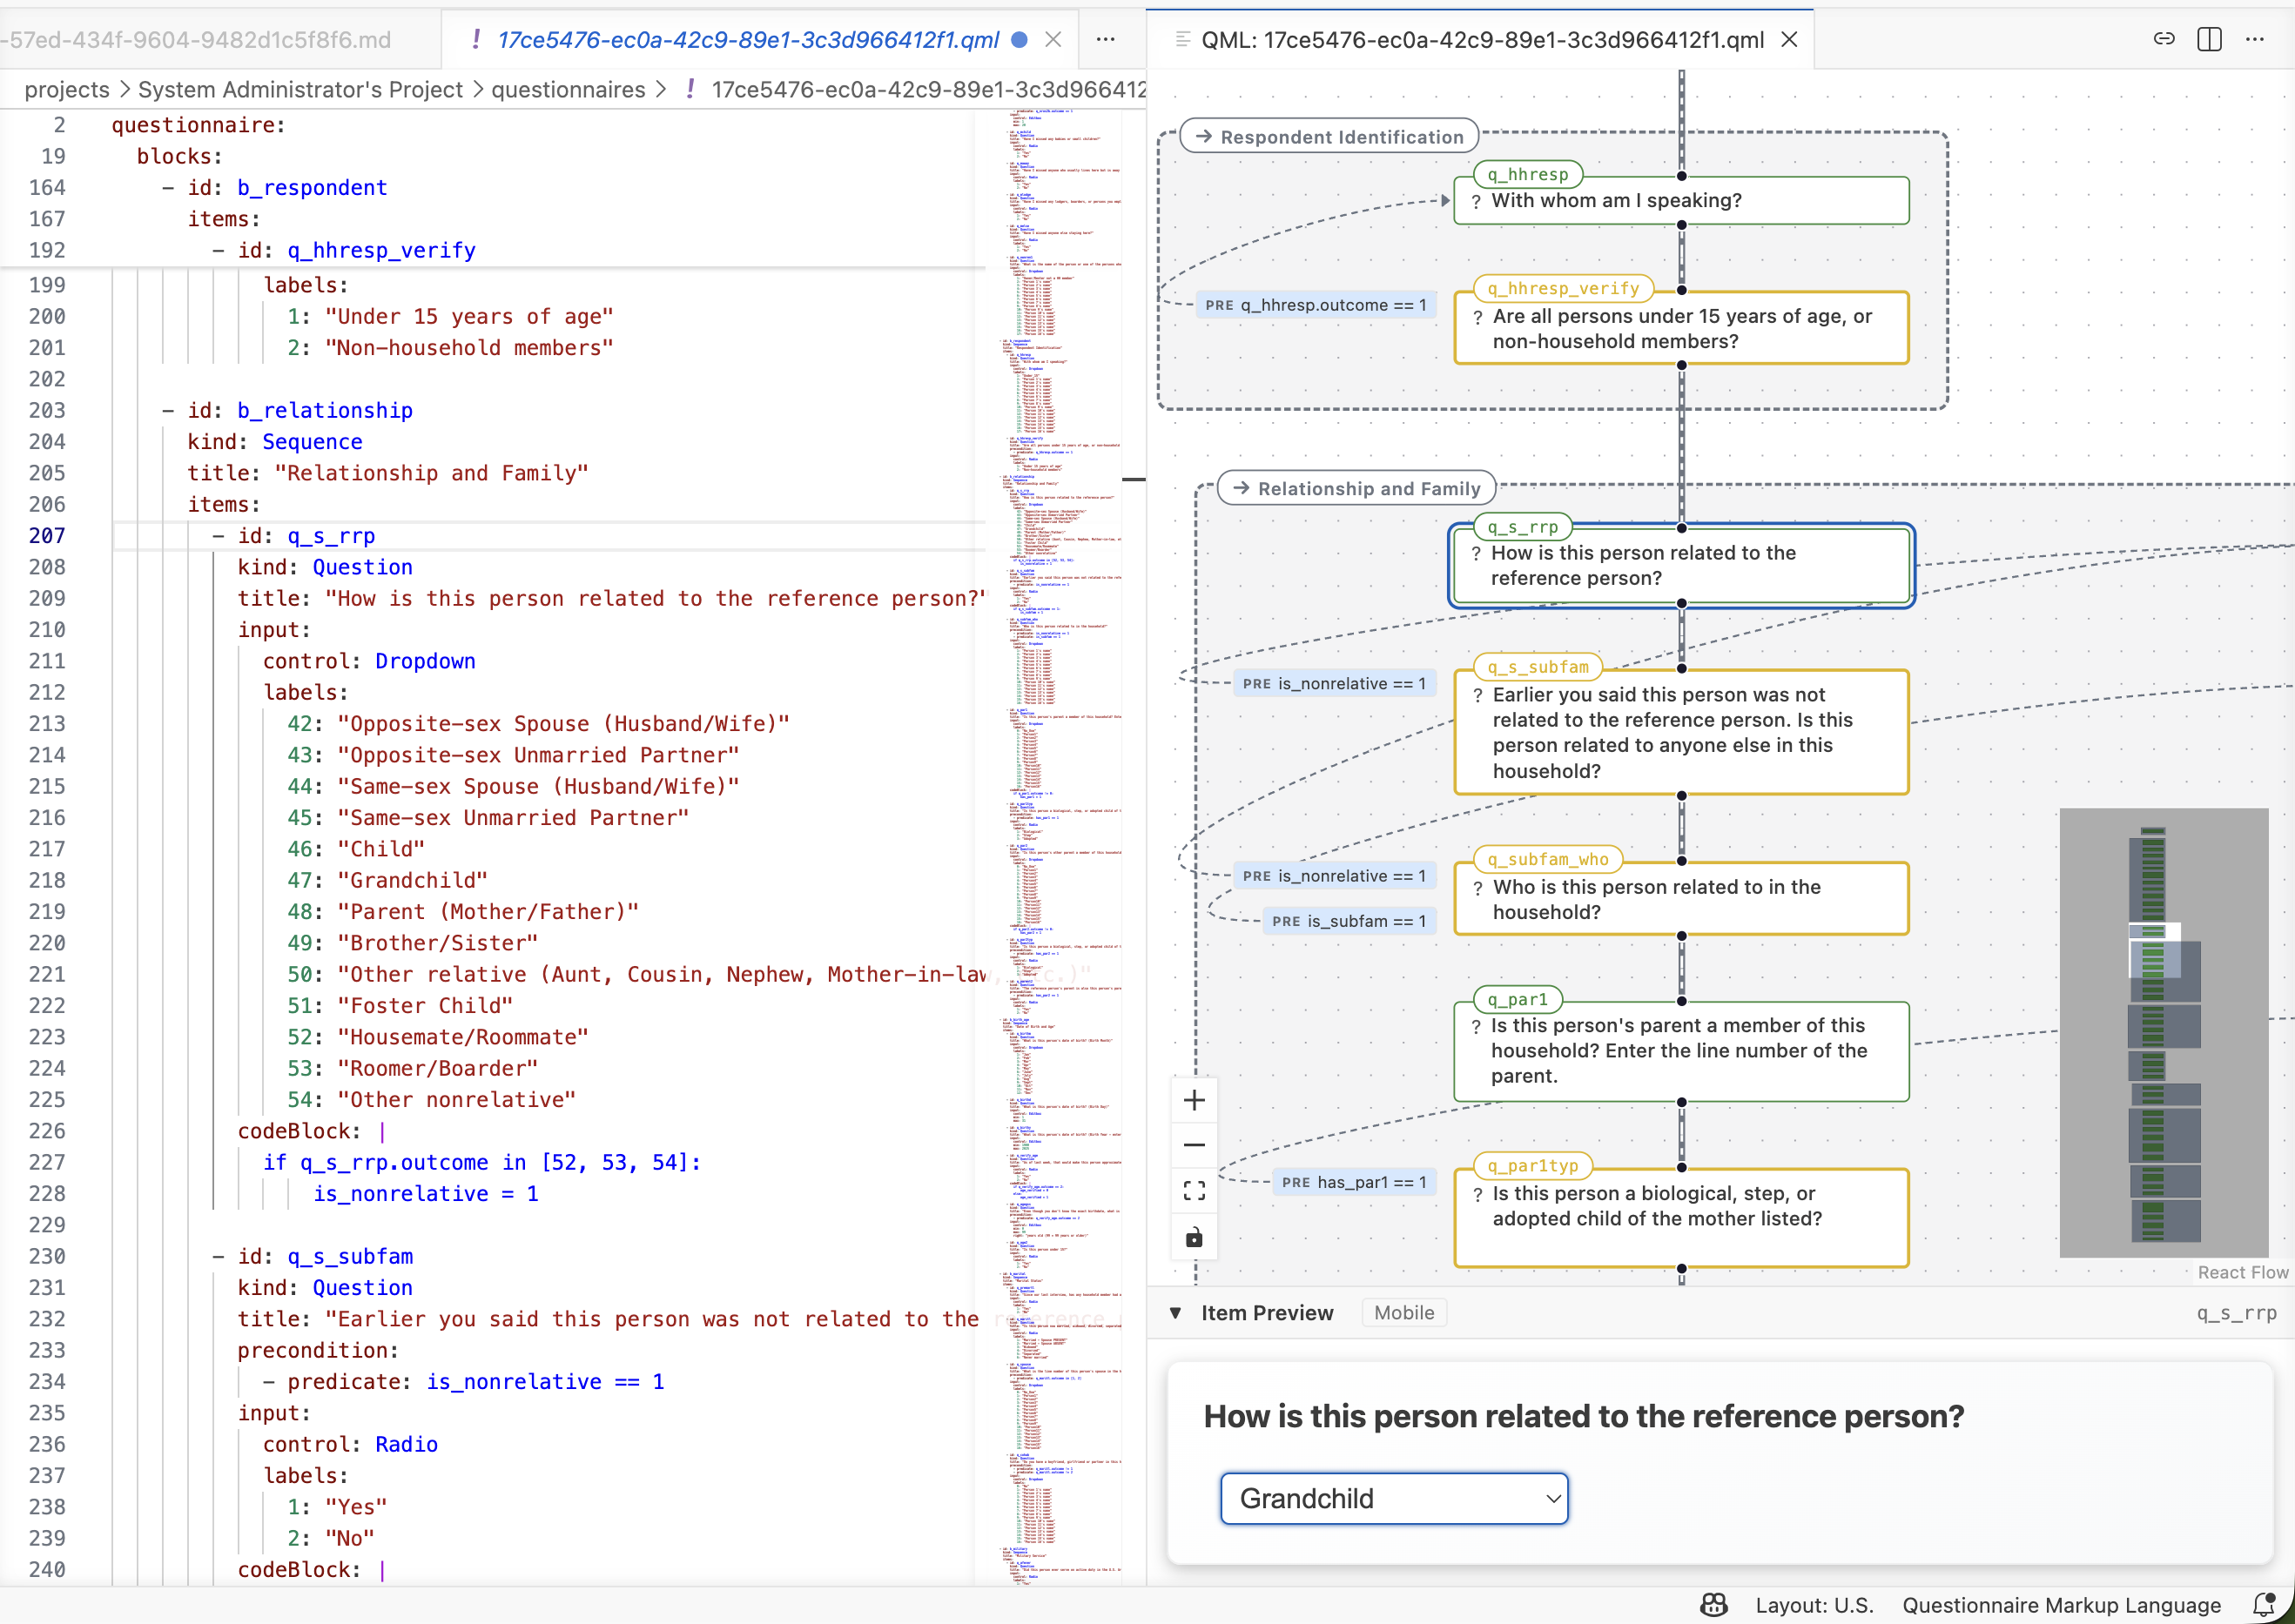This screenshot has width=2295, height=1624.
Task: Click q_s_rrp identifier at Item Preview right
Action: (2237, 1313)
